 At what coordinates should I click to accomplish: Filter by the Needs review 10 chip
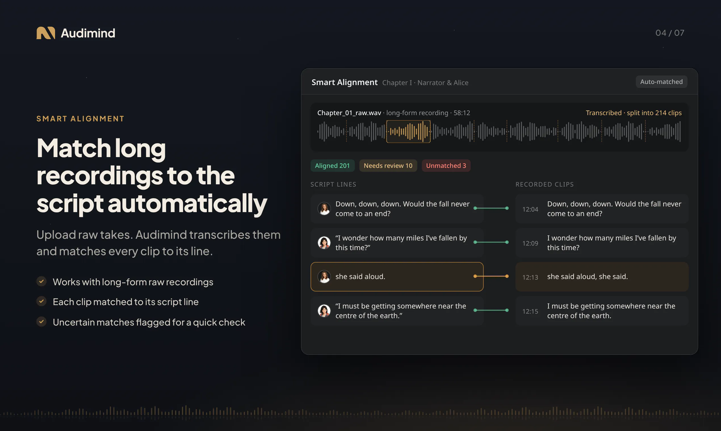(388, 166)
